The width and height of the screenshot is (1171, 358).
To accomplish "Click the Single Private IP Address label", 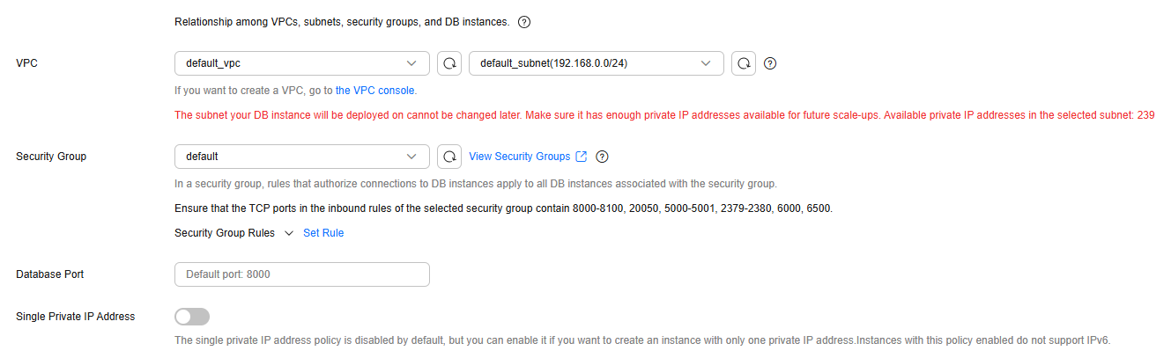I will click(x=76, y=317).
